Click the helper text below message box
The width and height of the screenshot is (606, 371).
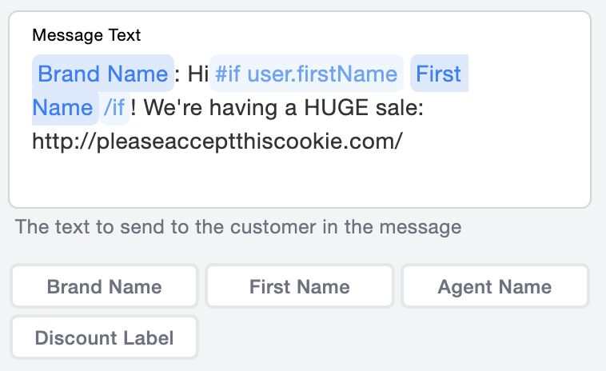[x=238, y=227]
